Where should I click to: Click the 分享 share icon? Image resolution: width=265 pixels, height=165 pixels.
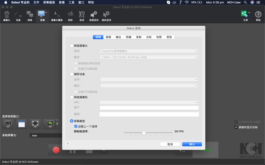[x=244, y=15]
